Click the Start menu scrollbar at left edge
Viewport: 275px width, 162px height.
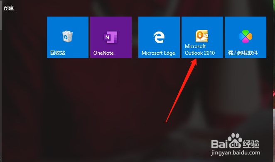pyautogui.click(x=1, y=15)
